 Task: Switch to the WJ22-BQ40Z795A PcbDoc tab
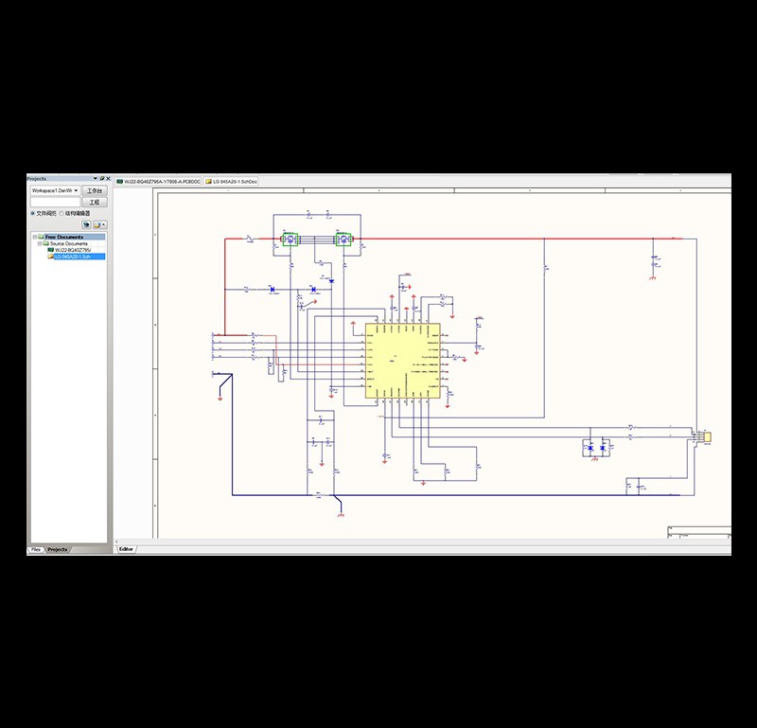[158, 182]
